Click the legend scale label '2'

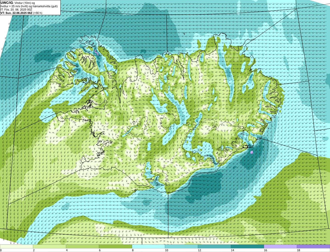point(34,250)
